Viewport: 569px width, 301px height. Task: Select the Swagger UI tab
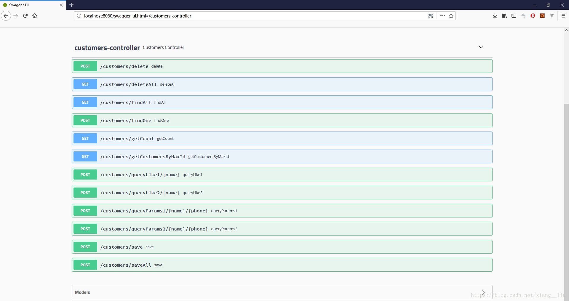point(33,5)
